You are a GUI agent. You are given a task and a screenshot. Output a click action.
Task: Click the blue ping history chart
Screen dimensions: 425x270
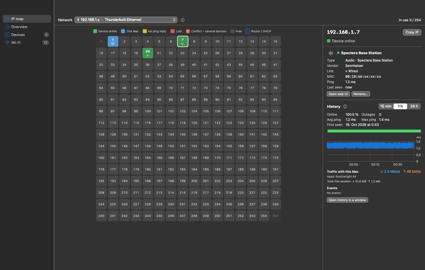pyautogui.click(x=371, y=145)
